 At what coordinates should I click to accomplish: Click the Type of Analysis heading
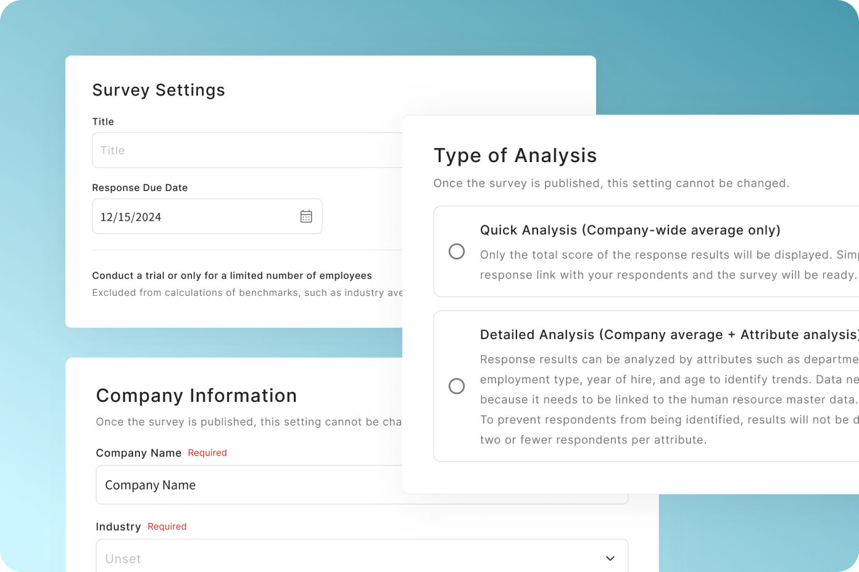[515, 155]
